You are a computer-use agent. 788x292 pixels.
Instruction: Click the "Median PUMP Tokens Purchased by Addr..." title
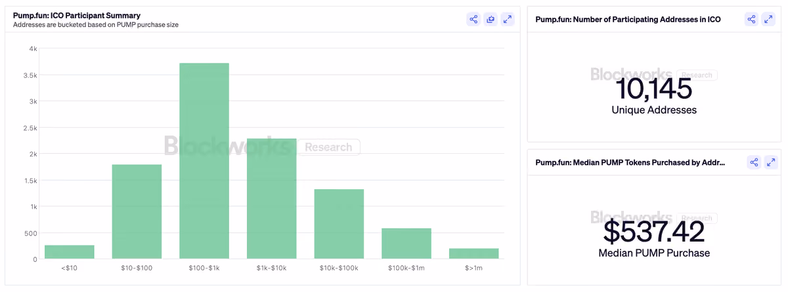(630, 162)
